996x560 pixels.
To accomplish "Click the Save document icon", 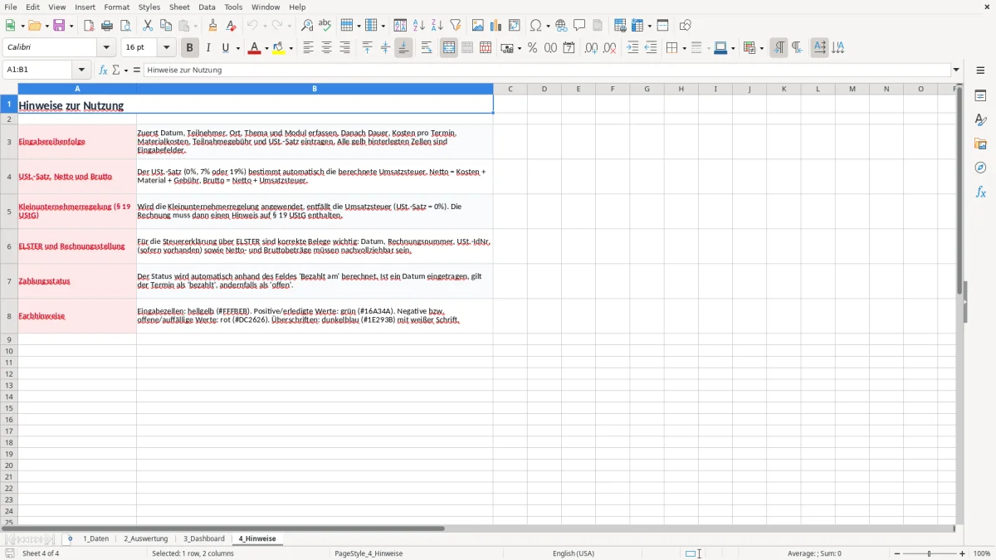I will (x=59, y=26).
